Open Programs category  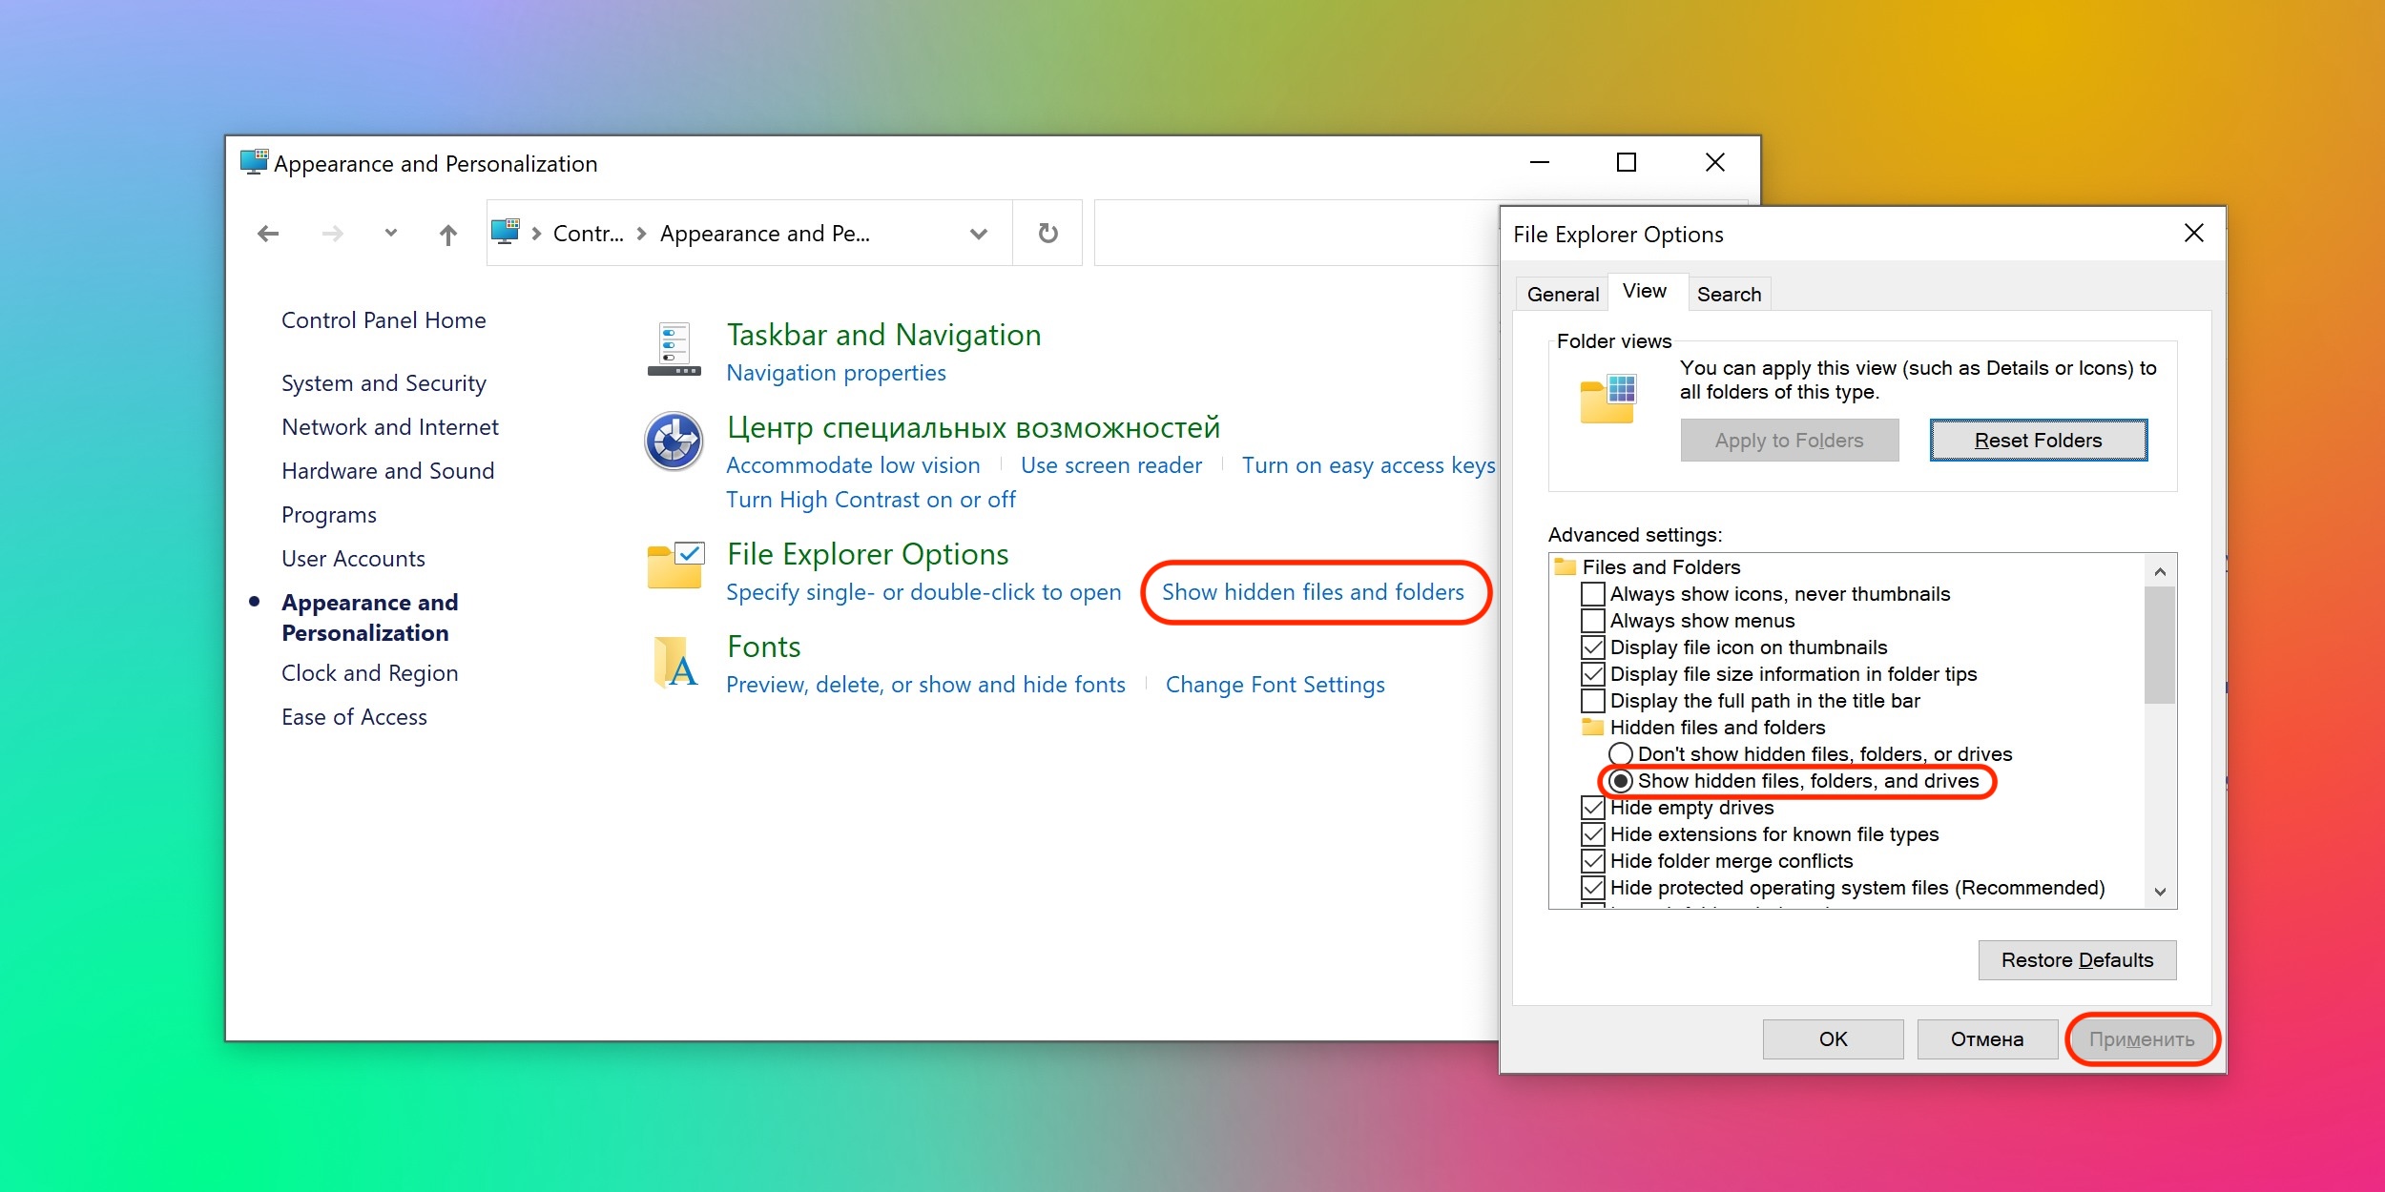[x=329, y=515]
